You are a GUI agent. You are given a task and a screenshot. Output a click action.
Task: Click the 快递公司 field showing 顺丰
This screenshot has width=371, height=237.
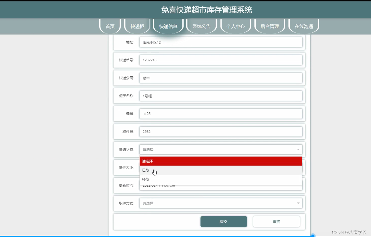221,78
